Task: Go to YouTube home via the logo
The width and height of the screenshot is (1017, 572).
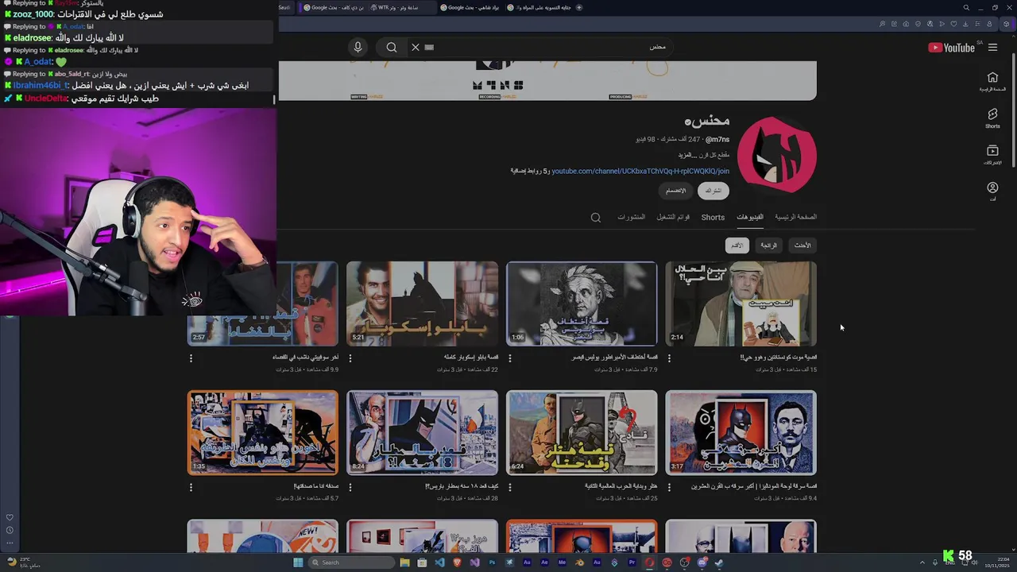Action: point(951,48)
